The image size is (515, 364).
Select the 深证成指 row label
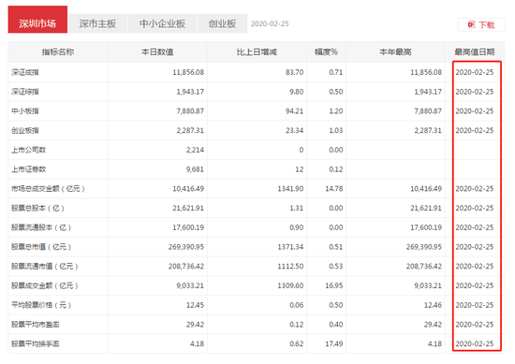point(25,72)
